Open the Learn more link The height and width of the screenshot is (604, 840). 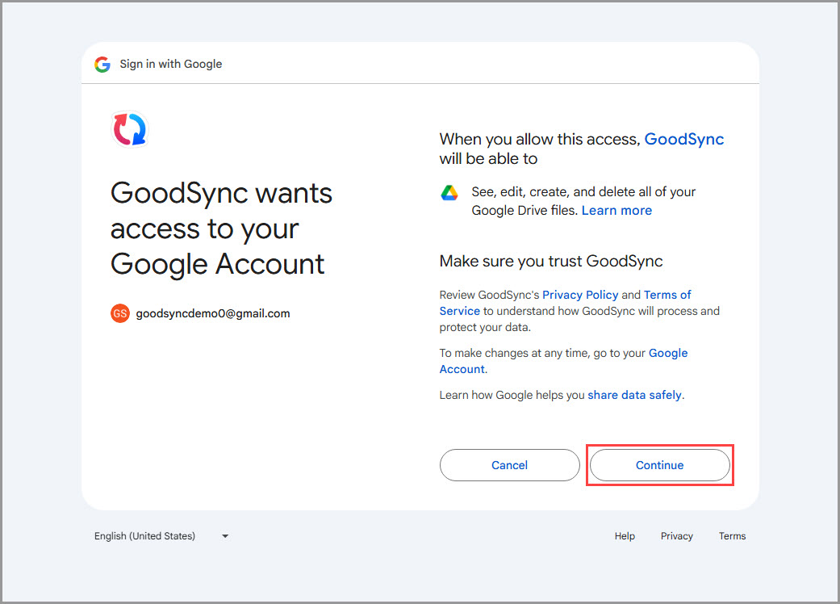[616, 211]
